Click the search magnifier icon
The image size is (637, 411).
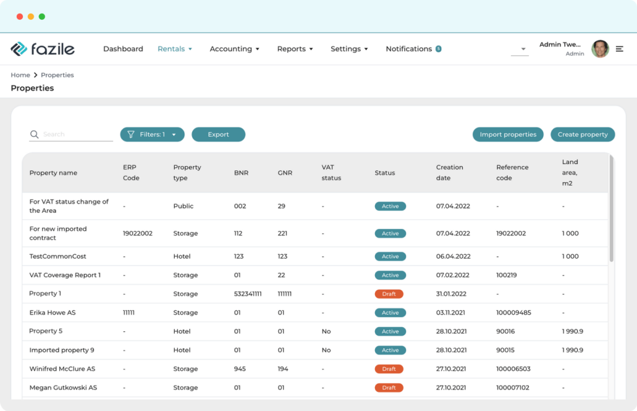click(34, 134)
